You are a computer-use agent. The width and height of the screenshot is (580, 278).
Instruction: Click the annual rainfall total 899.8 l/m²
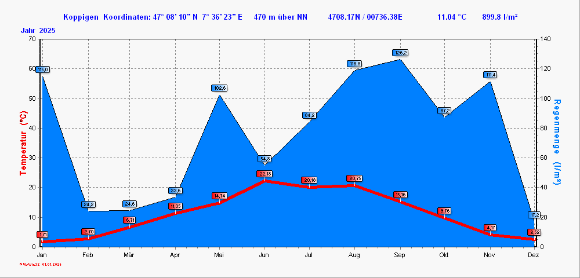[x=500, y=17]
